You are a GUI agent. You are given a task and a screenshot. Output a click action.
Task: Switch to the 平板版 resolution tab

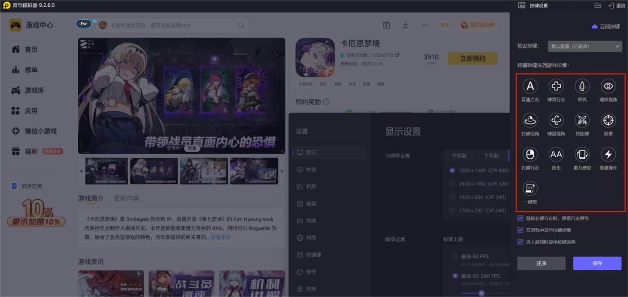[x=459, y=155]
